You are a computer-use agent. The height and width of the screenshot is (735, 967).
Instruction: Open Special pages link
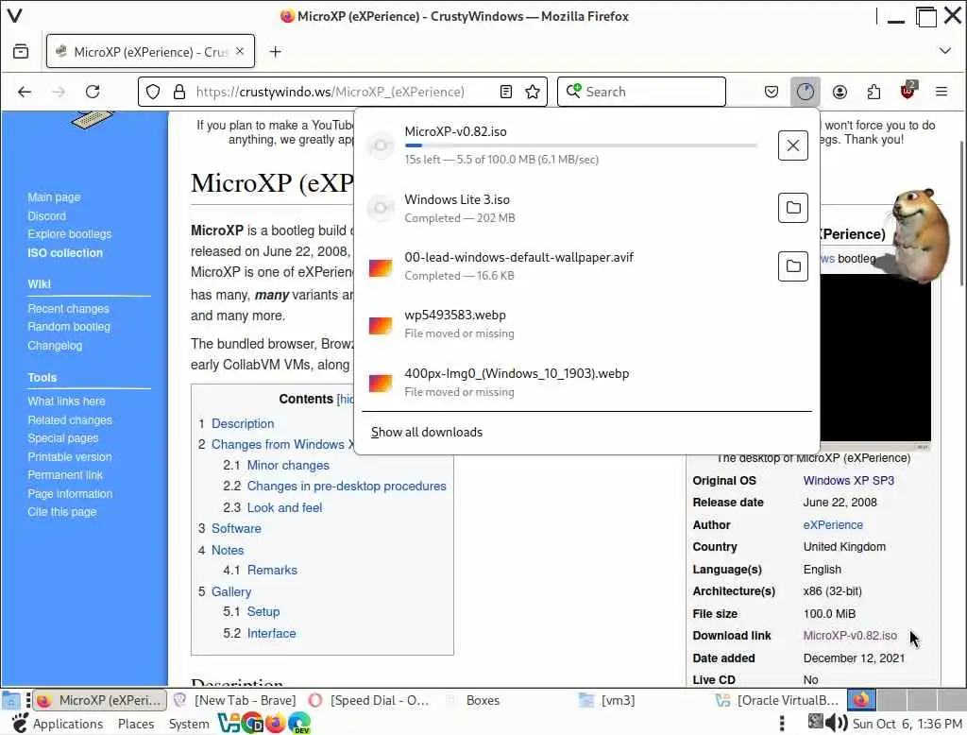63,438
